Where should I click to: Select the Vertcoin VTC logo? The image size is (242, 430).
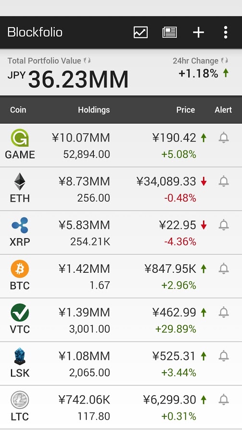pyautogui.click(x=20, y=313)
